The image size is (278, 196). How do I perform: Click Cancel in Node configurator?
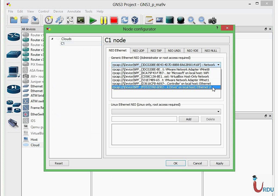pyautogui.click(x=198, y=163)
